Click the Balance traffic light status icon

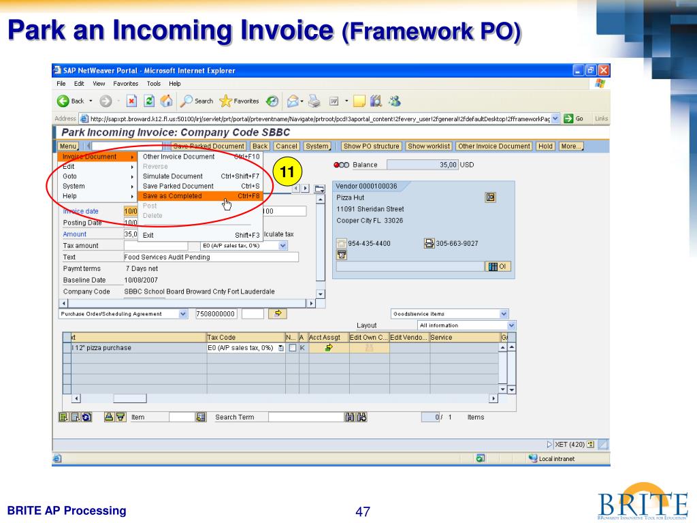click(x=341, y=165)
